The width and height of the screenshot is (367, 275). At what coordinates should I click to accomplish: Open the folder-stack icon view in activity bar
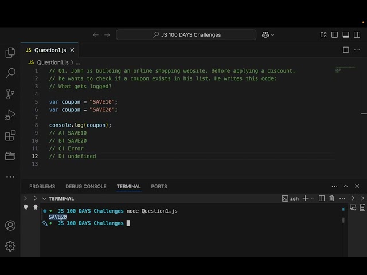(x=10, y=156)
